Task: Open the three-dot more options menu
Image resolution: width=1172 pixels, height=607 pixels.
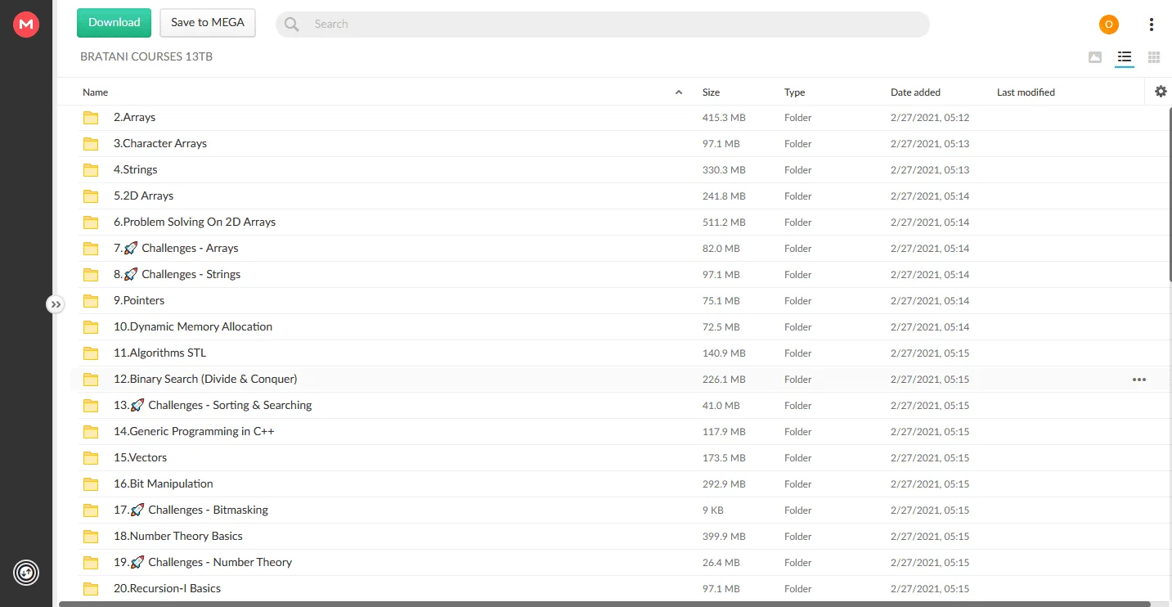Action: point(1151,25)
